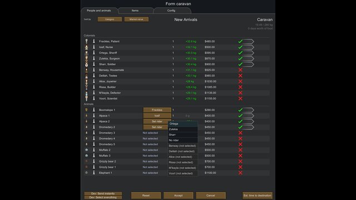Screen dimensions: 356x200
Task: Click Dev: Send instantly
Action: 103,193
